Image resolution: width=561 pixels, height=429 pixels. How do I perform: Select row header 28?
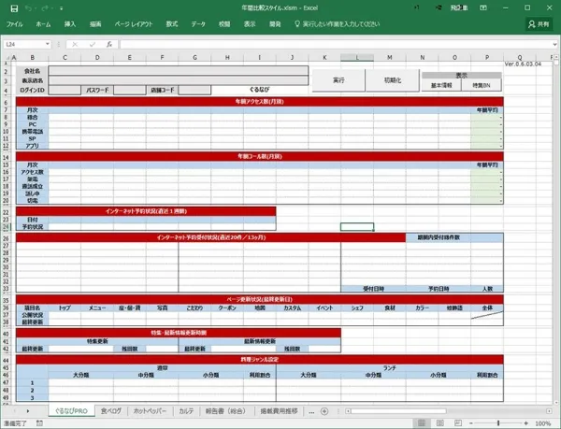pyautogui.click(x=6, y=253)
